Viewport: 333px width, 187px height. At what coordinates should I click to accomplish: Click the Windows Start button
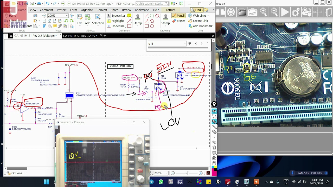click(x=46, y=182)
